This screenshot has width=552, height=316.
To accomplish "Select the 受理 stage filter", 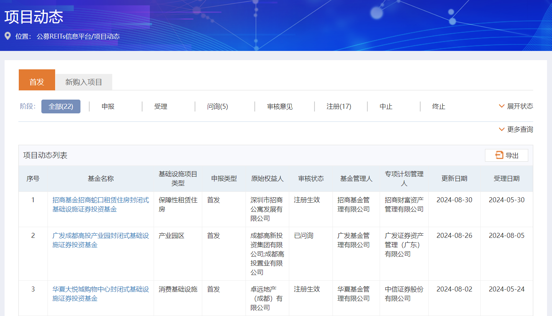I will coord(161,106).
